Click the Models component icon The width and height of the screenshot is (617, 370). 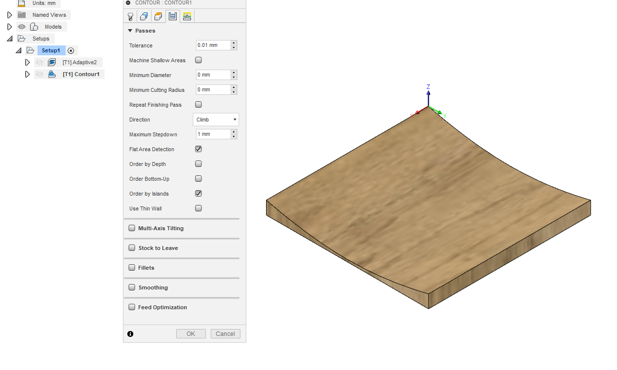point(34,27)
